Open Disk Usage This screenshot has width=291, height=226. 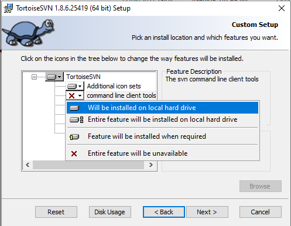(x=110, y=212)
